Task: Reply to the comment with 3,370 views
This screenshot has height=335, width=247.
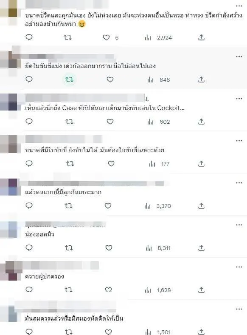Action: tap(29, 205)
